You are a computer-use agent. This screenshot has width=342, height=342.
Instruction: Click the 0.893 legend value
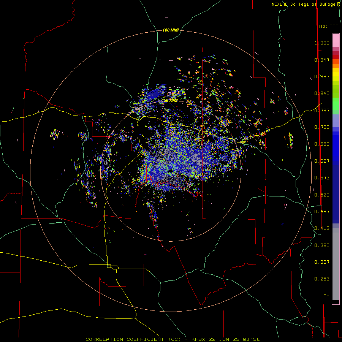pos(322,76)
